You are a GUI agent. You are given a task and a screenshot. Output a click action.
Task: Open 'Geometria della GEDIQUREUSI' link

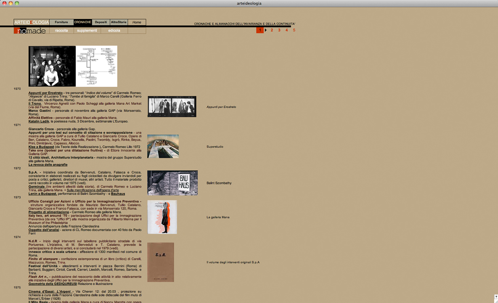[x=53, y=284]
